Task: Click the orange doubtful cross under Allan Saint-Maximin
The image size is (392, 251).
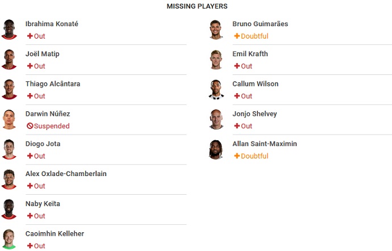Action: pos(237,156)
